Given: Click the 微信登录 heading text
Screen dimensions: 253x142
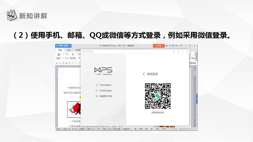Looking at the screenshot, I should coord(152,74).
